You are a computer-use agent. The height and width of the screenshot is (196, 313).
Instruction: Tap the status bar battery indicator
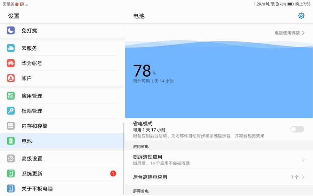tap(290, 4)
